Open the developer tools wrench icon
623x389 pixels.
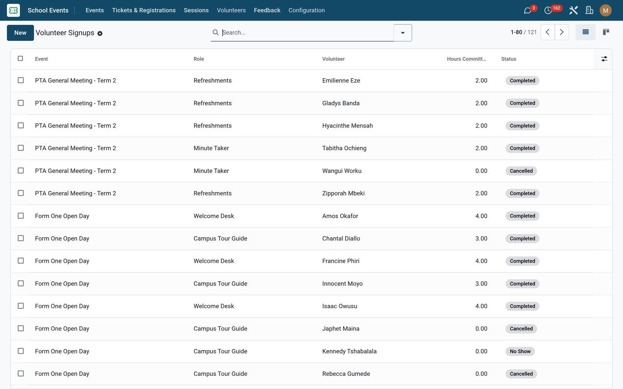click(x=573, y=10)
